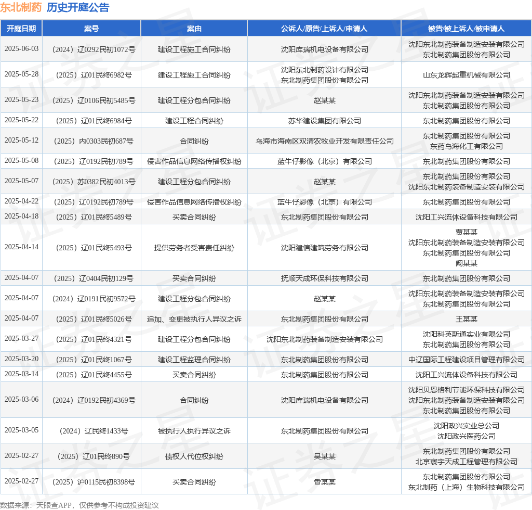Click case number (2025)辽01民终890号
This screenshot has height=510, width=532.
coord(94,456)
